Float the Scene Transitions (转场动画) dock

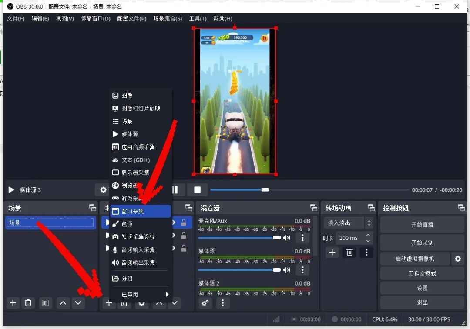(371, 208)
